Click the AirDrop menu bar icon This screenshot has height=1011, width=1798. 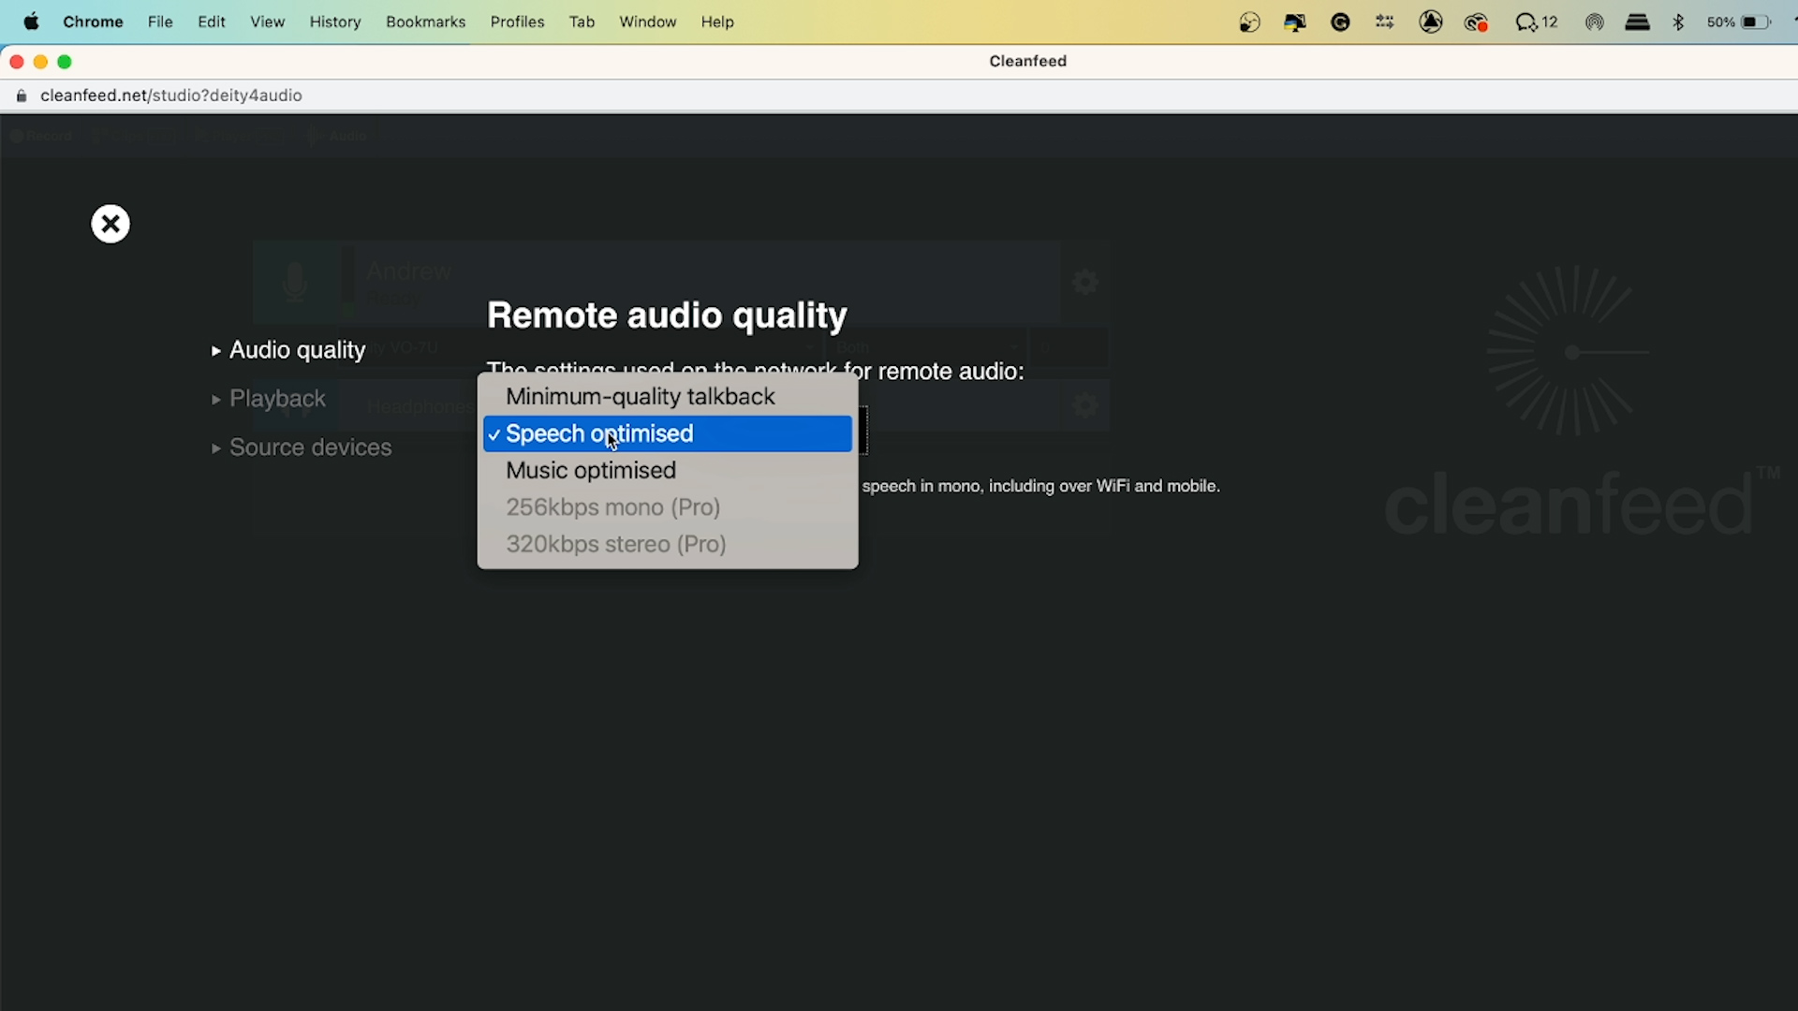click(x=1594, y=22)
